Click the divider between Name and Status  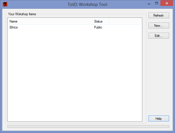92,21
